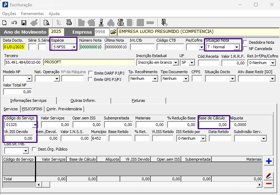Click the Ano de Movimento field 2025
Viewport: 280px width, 195px height.
tap(56, 32)
